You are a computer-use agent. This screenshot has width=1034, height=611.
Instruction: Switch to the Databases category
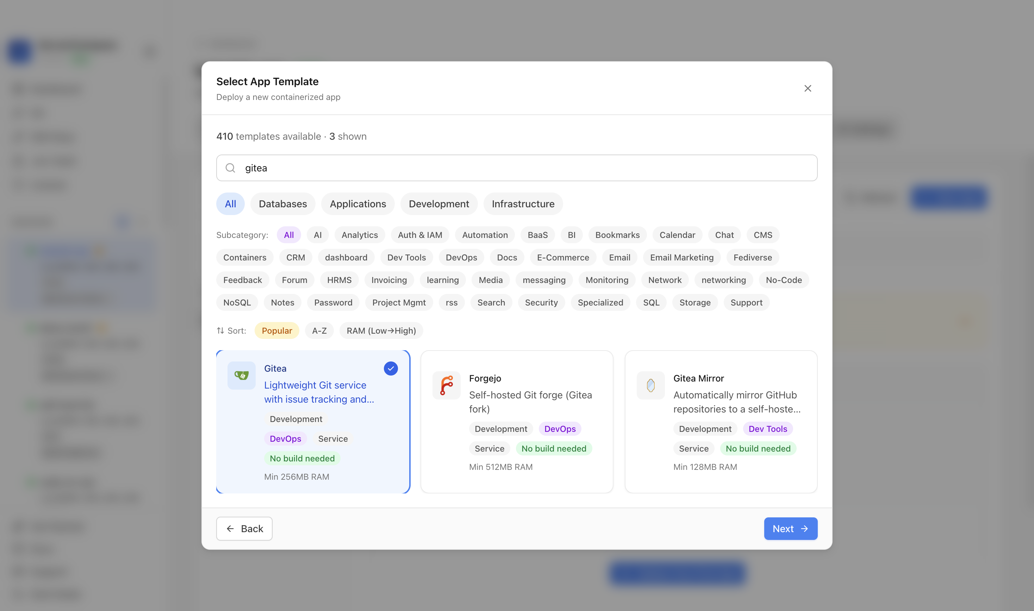click(x=282, y=204)
